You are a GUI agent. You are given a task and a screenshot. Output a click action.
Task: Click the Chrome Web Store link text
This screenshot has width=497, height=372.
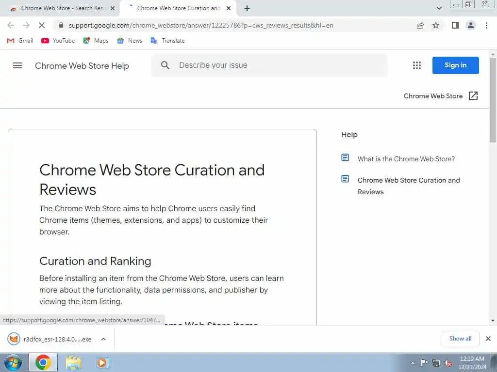(x=433, y=96)
